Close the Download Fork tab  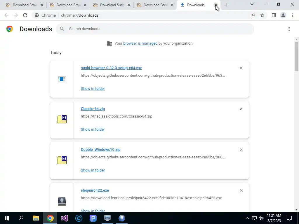[172, 5]
